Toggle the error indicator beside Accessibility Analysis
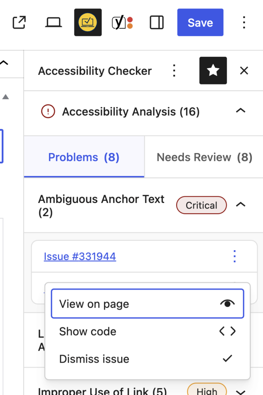The image size is (263, 395). click(48, 111)
